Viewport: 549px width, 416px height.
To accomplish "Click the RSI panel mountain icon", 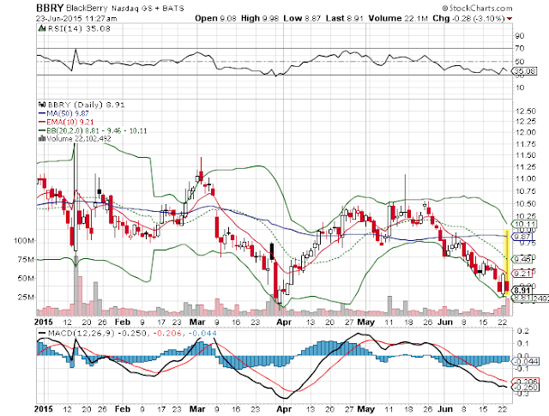I will tap(42, 28).
